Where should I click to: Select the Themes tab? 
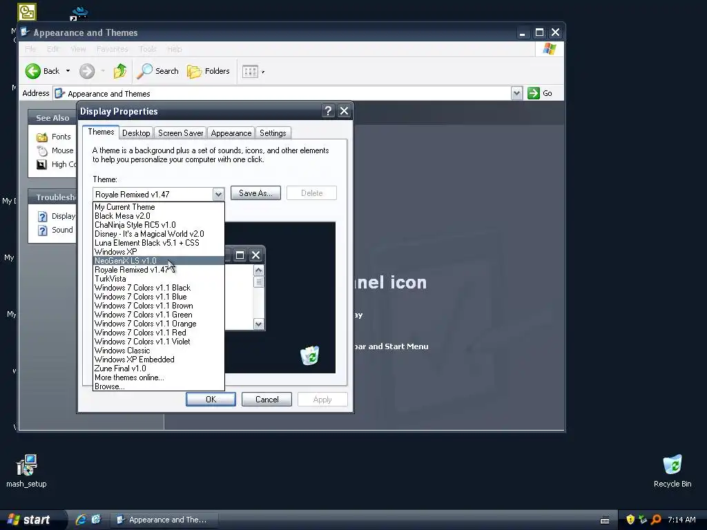101,132
